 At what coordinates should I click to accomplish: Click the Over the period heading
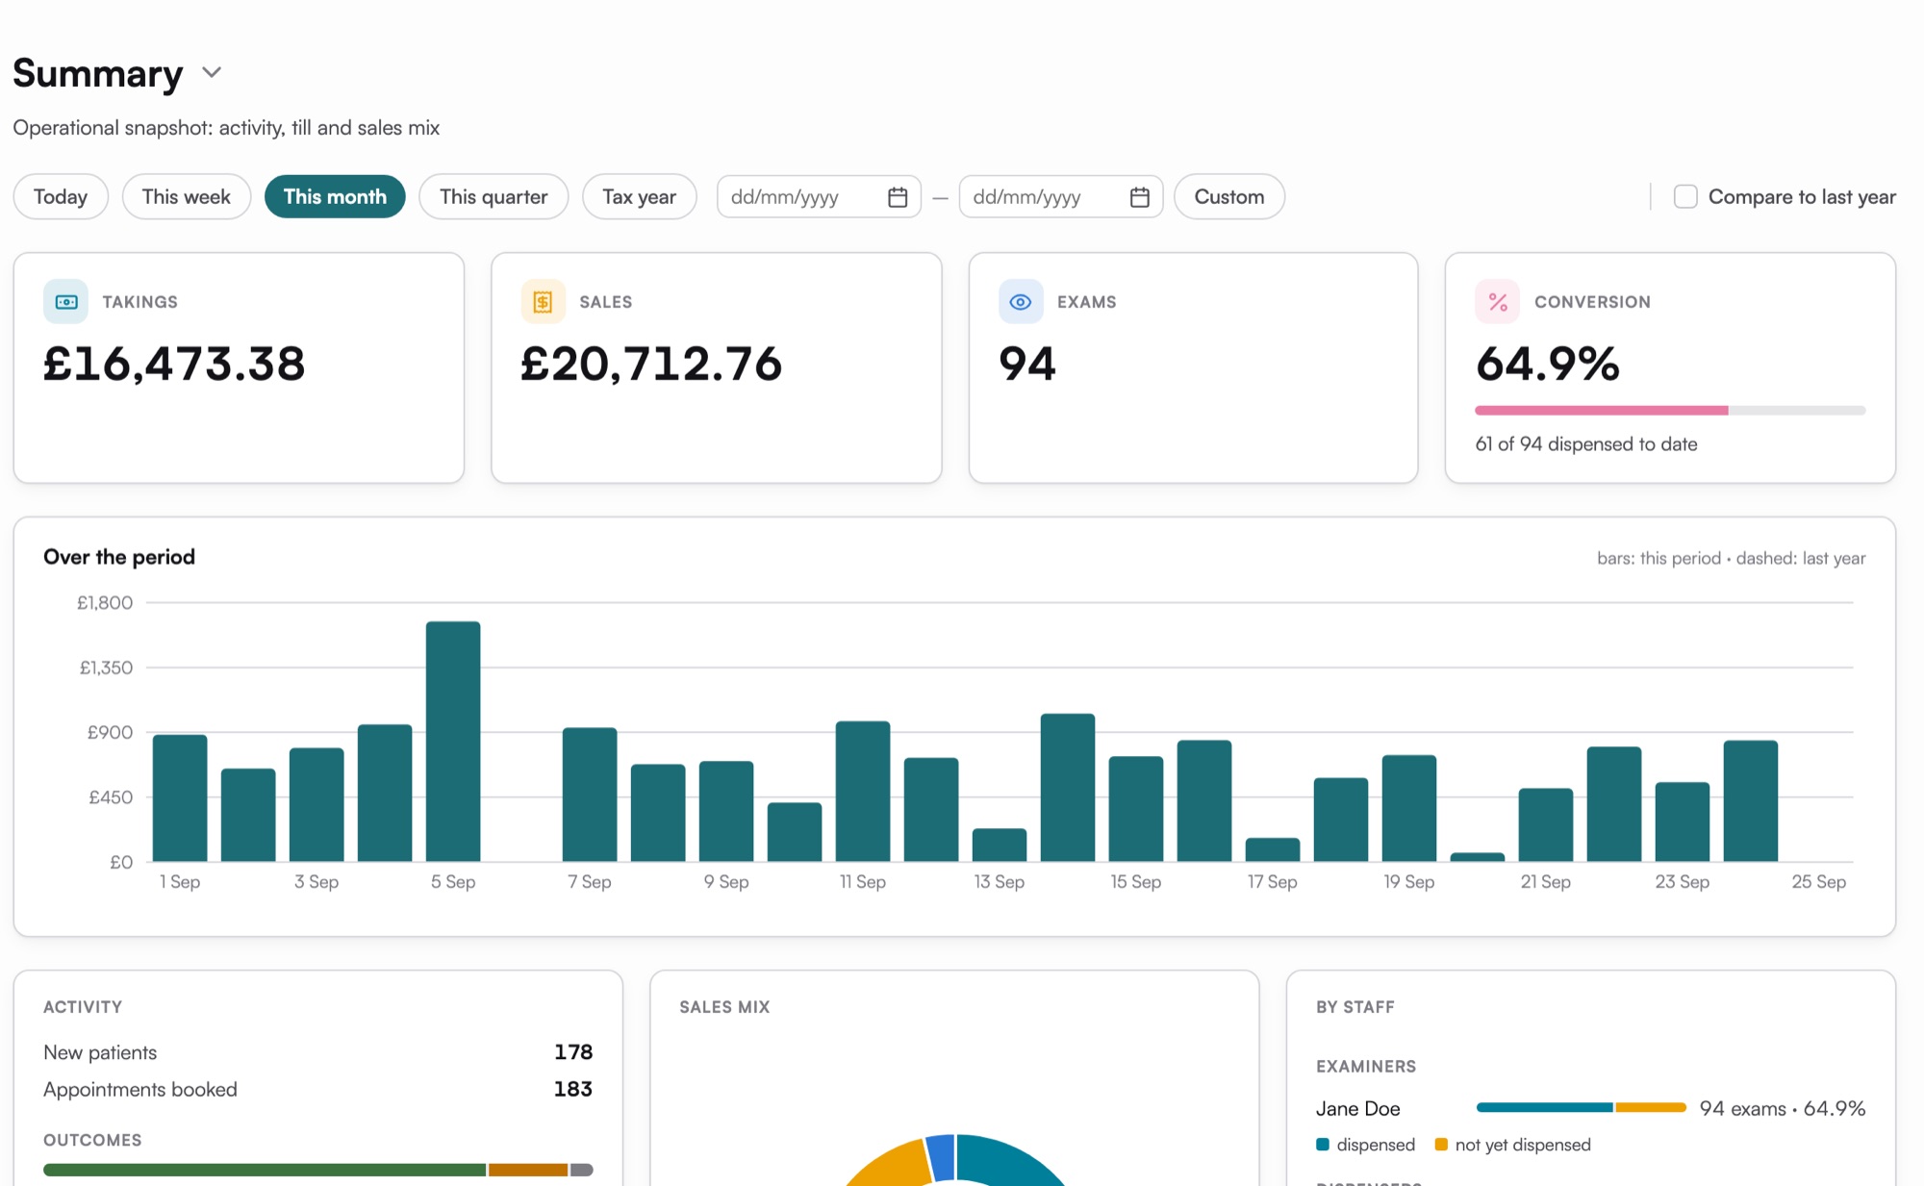[119, 557]
